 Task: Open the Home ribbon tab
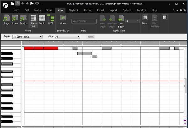pos(16,10)
